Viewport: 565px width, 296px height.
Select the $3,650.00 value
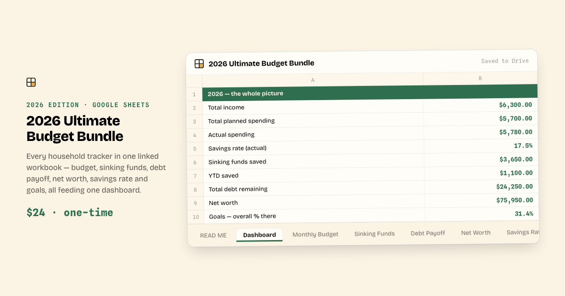pyautogui.click(x=481, y=160)
